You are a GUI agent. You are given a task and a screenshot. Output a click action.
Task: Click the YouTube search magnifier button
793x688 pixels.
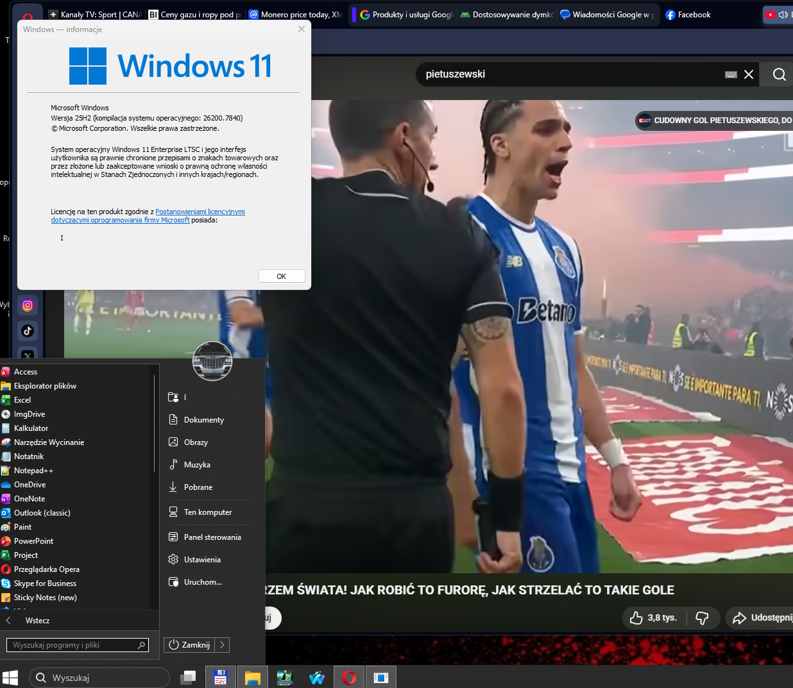tap(779, 74)
